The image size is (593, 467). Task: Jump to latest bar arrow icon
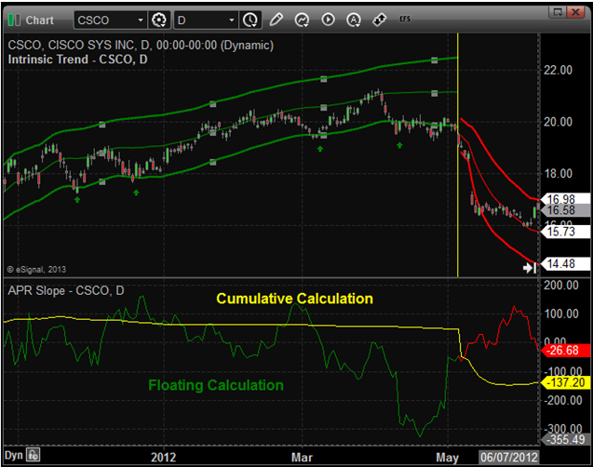530,268
